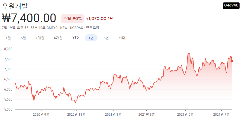Click the 2021년 5월 x-axis label
The image size is (242, 120).
pyautogui.click(x=185, y=115)
